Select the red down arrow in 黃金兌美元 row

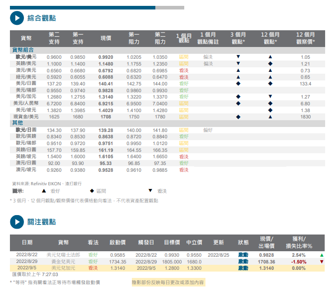click(x=322, y=262)
